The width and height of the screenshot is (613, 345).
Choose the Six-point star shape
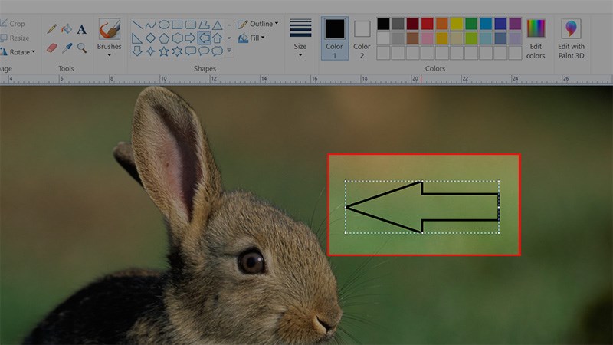tap(177, 51)
